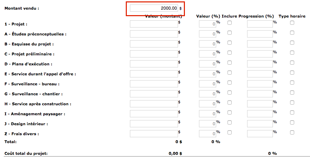Enable Type horaire for Surveillance - bureau
This screenshot has width=310, height=161.
[x=292, y=83]
